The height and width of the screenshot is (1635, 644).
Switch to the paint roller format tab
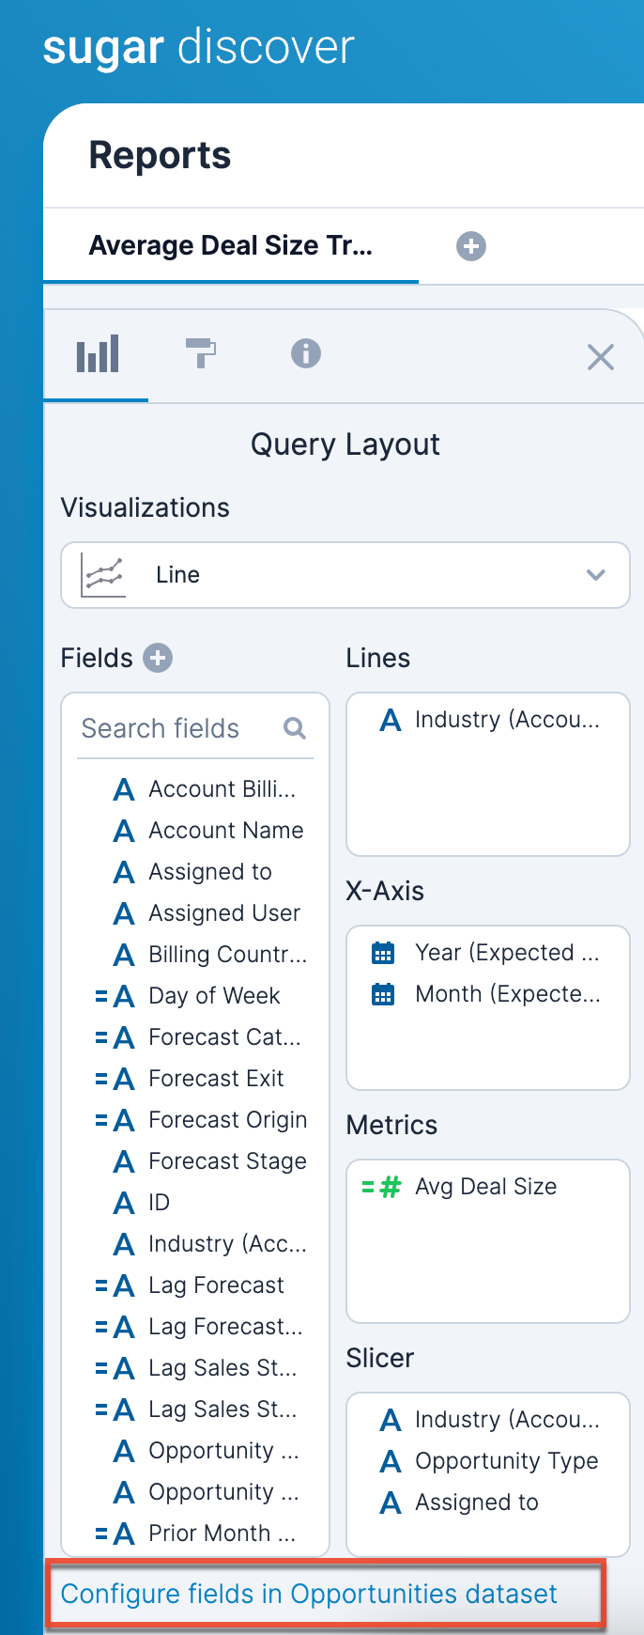coord(201,354)
